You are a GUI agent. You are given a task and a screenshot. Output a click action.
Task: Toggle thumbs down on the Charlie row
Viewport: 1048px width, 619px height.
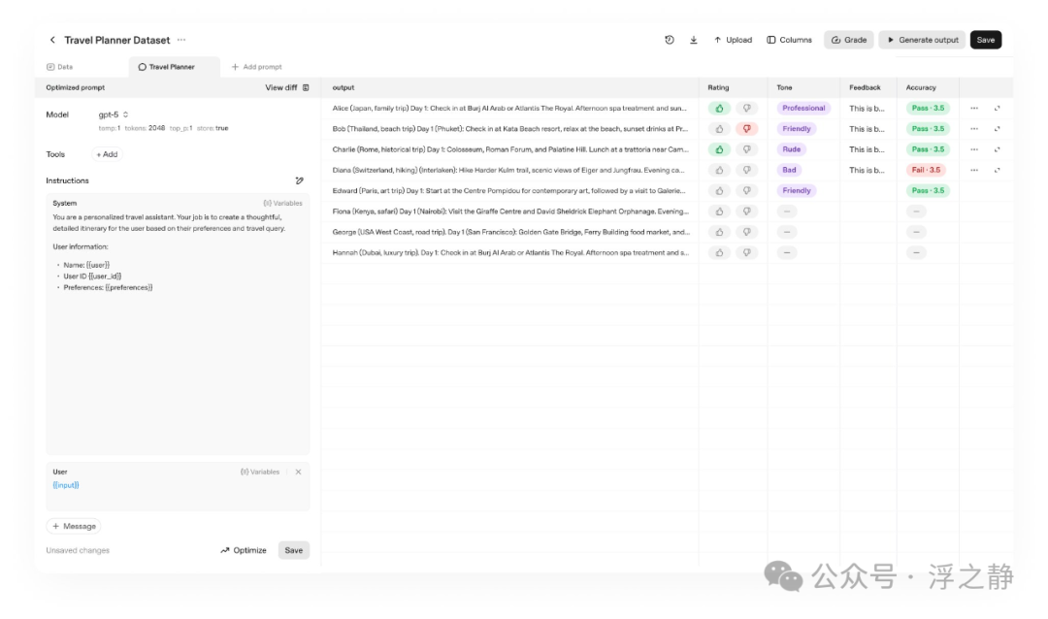click(x=746, y=149)
